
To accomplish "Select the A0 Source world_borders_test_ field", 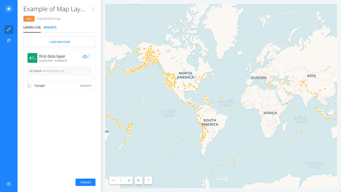I will tap(59, 71).
